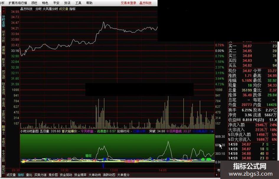279x179 pixels.
Task: Click 火凤凰分时 in chart header
Action: click(x=50, y=9)
